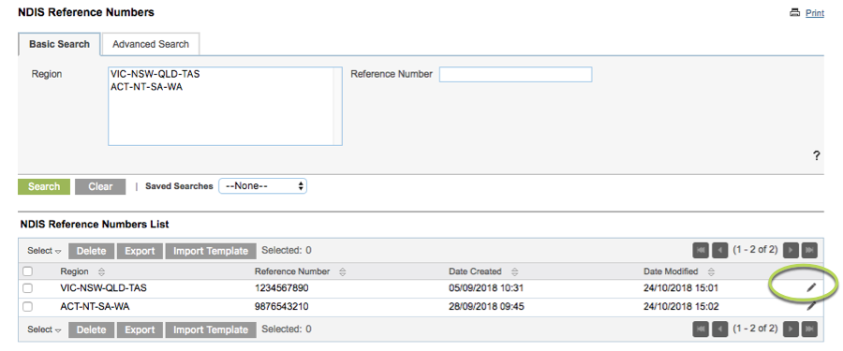Go to first page in bottom pagination
843x351 pixels.
pyautogui.click(x=701, y=329)
